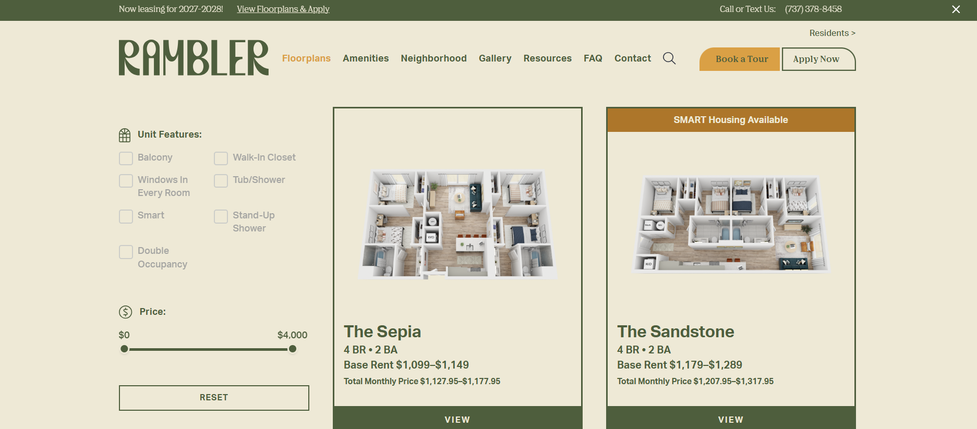The image size is (977, 429).
Task: Click the Apply Now button
Action: tap(818, 59)
